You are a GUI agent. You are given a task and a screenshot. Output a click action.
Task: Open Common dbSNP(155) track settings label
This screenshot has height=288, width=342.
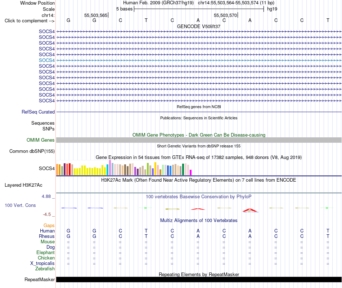(x=32, y=151)
